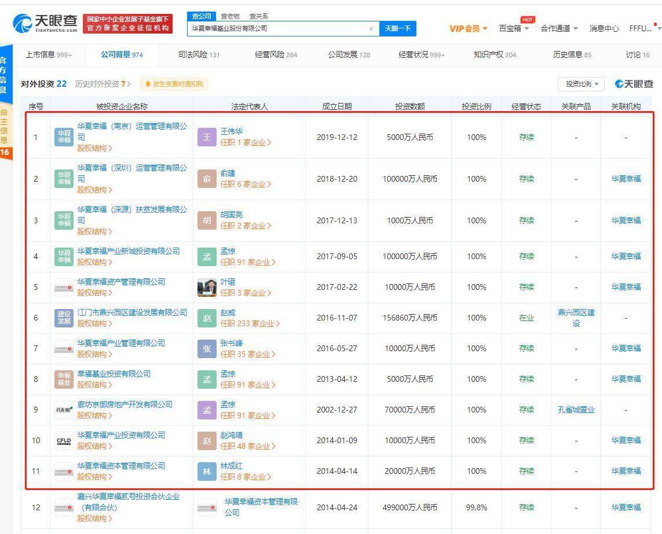Open the 投资比例 sort dropdown
This screenshot has height=534, width=662.
point(580,84)
